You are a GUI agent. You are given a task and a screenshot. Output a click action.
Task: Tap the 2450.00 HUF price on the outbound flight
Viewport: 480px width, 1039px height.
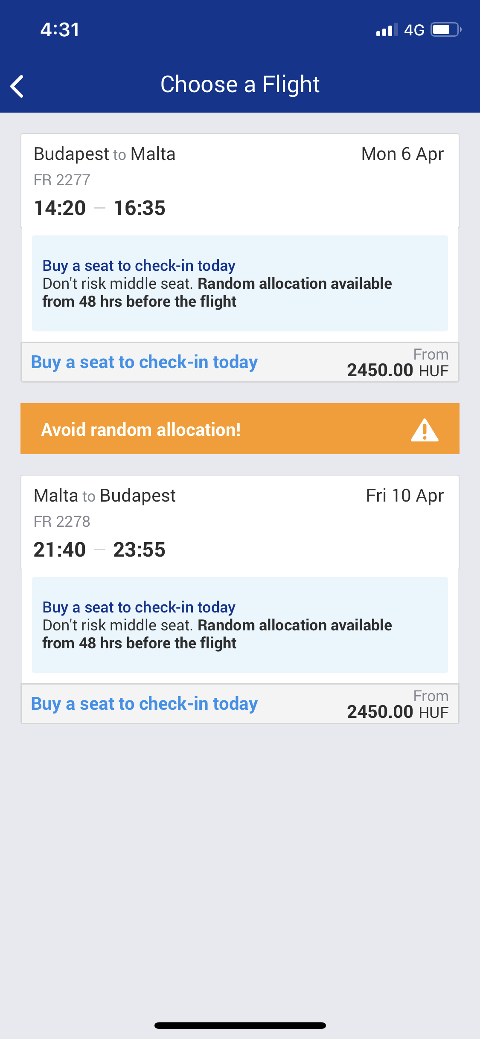pyautogui.click(x=398, y=370)
